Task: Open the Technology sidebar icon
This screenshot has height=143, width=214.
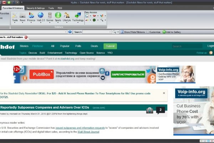Action: (78, 15)
